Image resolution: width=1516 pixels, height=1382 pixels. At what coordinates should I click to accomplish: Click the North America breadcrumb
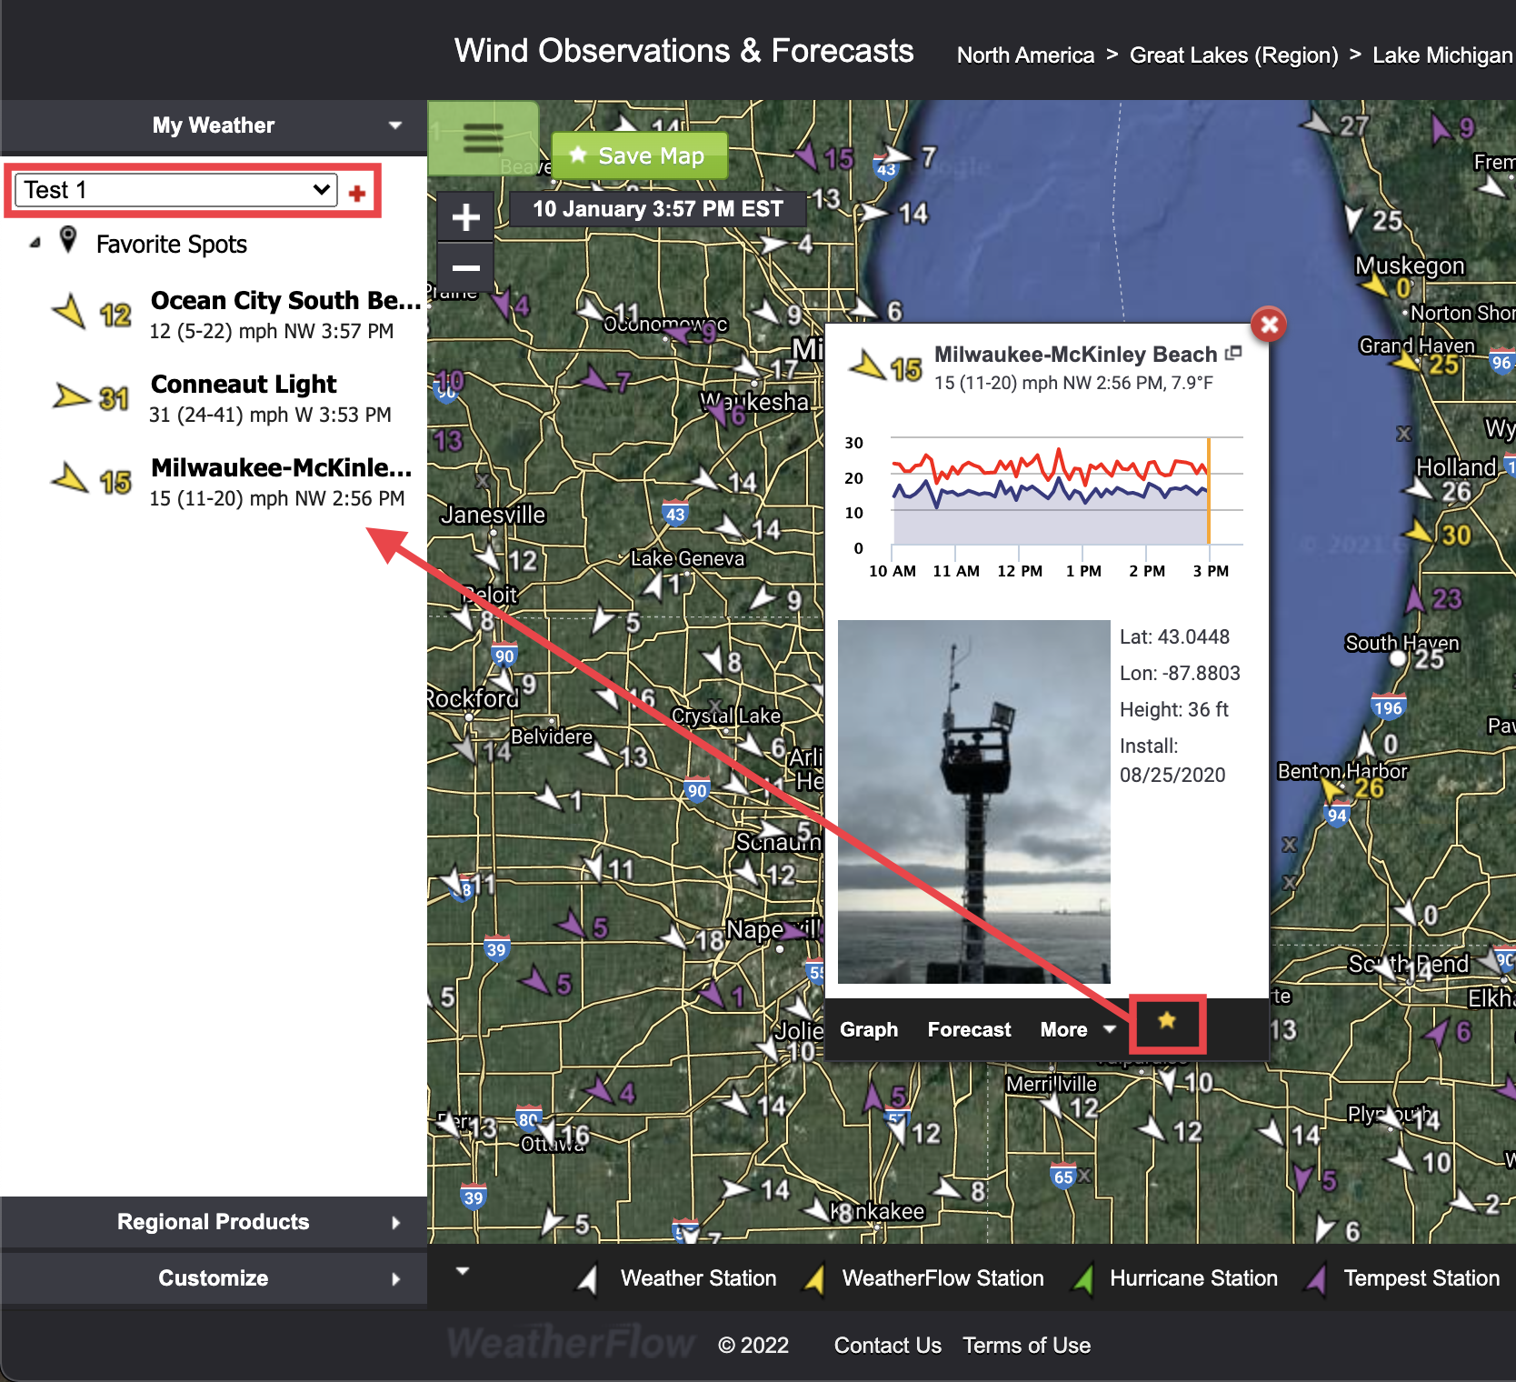[x=1025, y=55]
